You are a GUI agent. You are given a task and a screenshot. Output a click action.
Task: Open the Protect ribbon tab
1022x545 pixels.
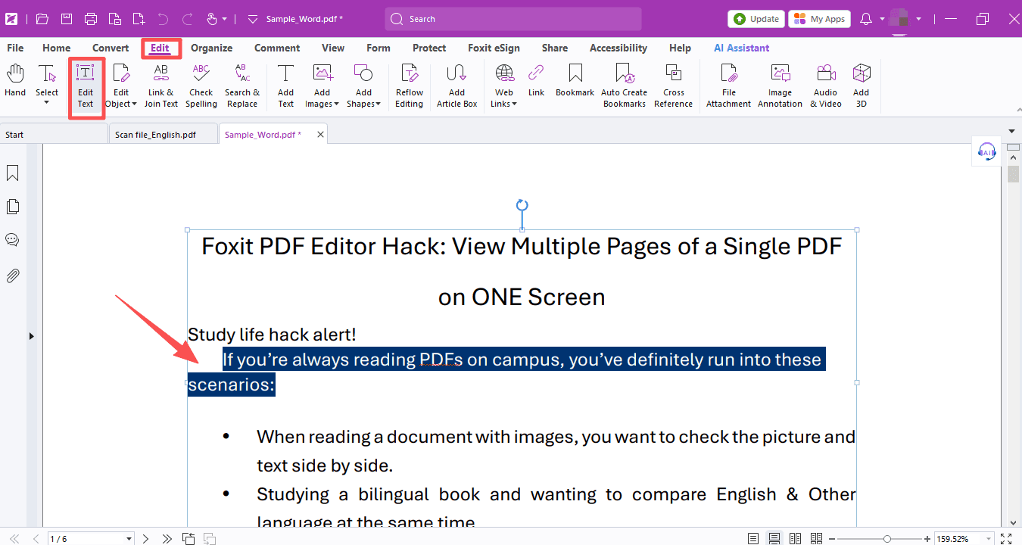point(429,48)
